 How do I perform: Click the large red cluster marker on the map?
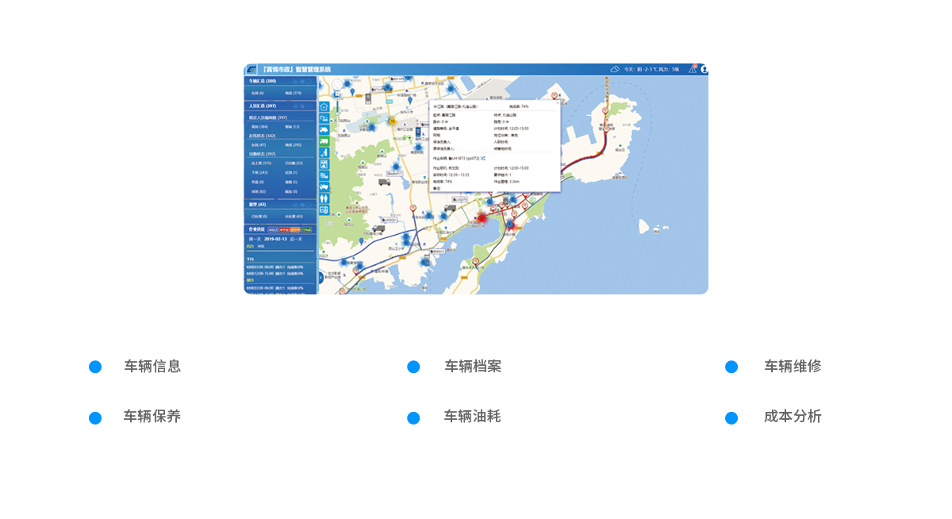coord(481,217)
